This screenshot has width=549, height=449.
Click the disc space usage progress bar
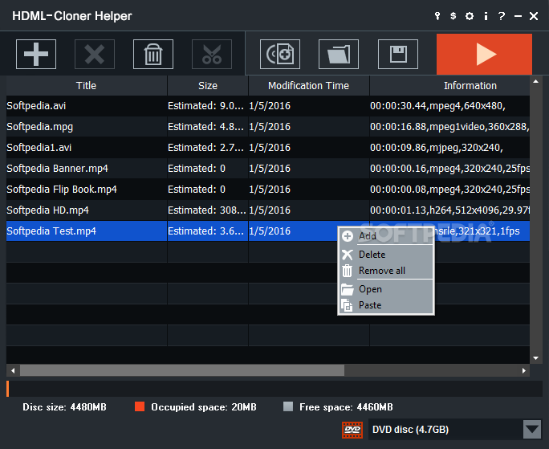pos(274,389)
